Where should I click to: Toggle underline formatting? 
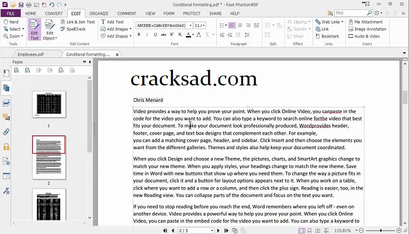pos(155,35)
